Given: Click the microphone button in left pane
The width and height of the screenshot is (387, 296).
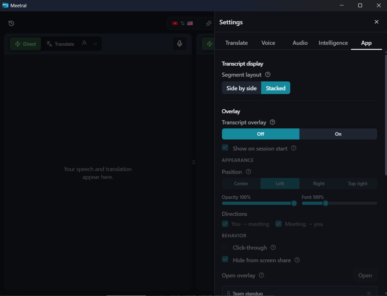Looking at the screenshot, I should tap(180, 44).
